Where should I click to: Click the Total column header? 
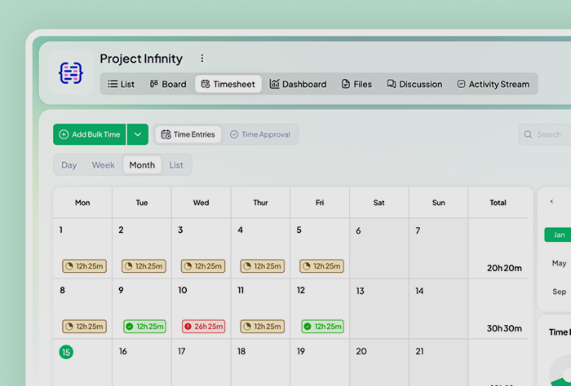pyautogui.click(x=498, y=203)
